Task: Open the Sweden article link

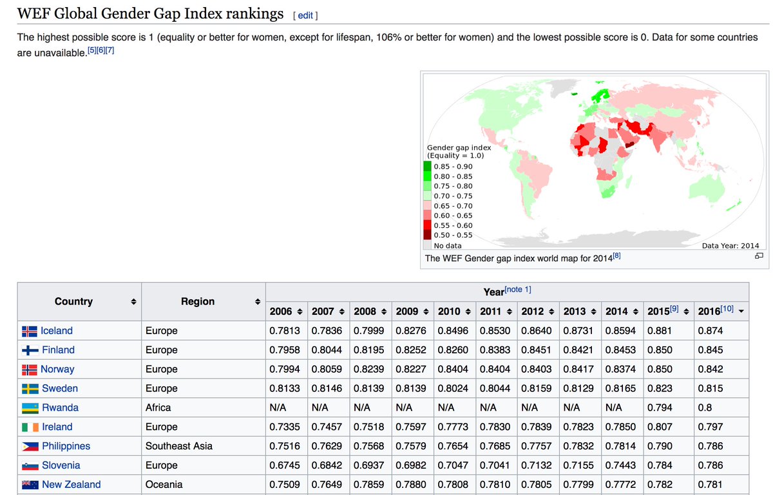Action: point(60,389)
